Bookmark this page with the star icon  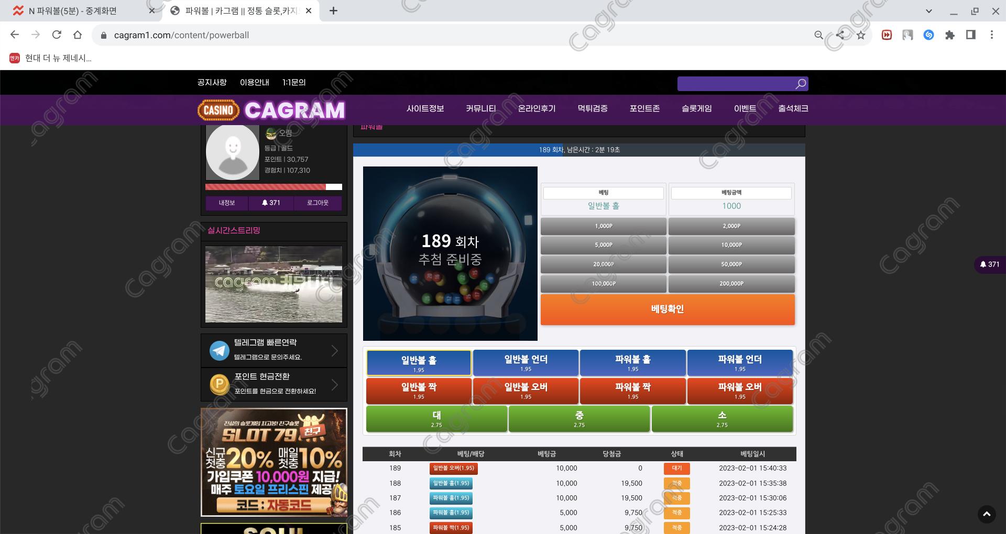(861, 35)
